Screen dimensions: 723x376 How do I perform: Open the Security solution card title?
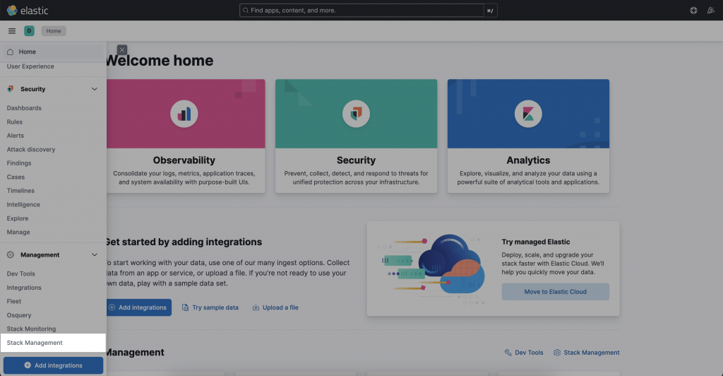pyautogui.click(x=356, y=160)
